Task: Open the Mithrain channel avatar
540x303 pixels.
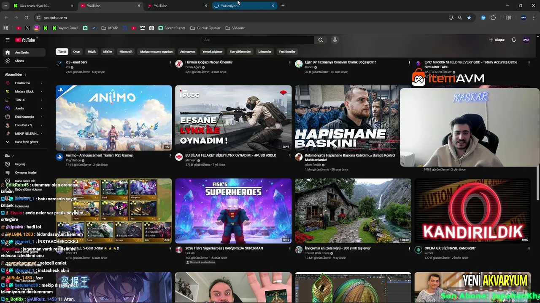Action: pos(179,157)
